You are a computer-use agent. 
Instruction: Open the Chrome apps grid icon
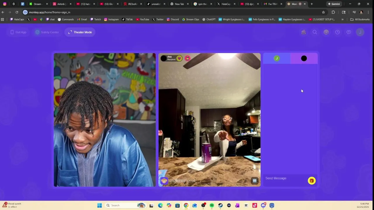click(x=3, y=20)
